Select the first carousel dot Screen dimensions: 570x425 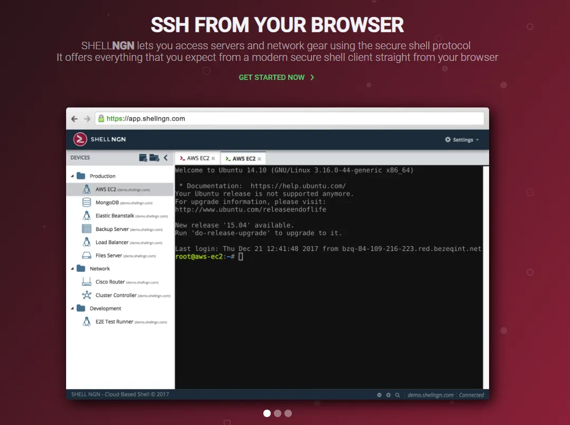[267, 413]
